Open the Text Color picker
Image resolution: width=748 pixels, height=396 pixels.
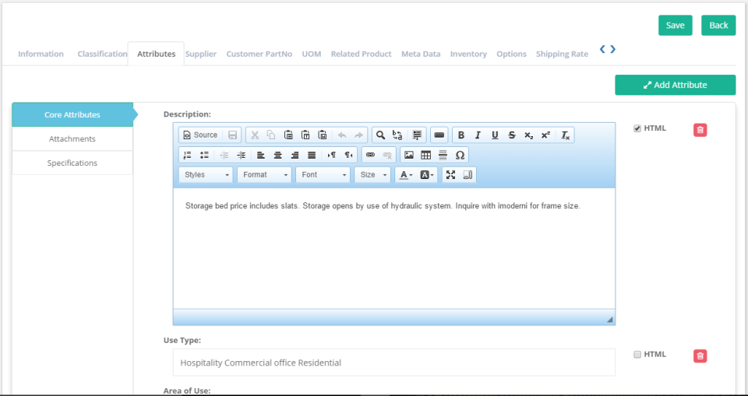[406, 175]
